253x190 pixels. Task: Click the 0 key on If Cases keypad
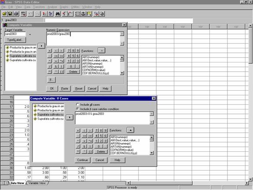pos(99,146)
